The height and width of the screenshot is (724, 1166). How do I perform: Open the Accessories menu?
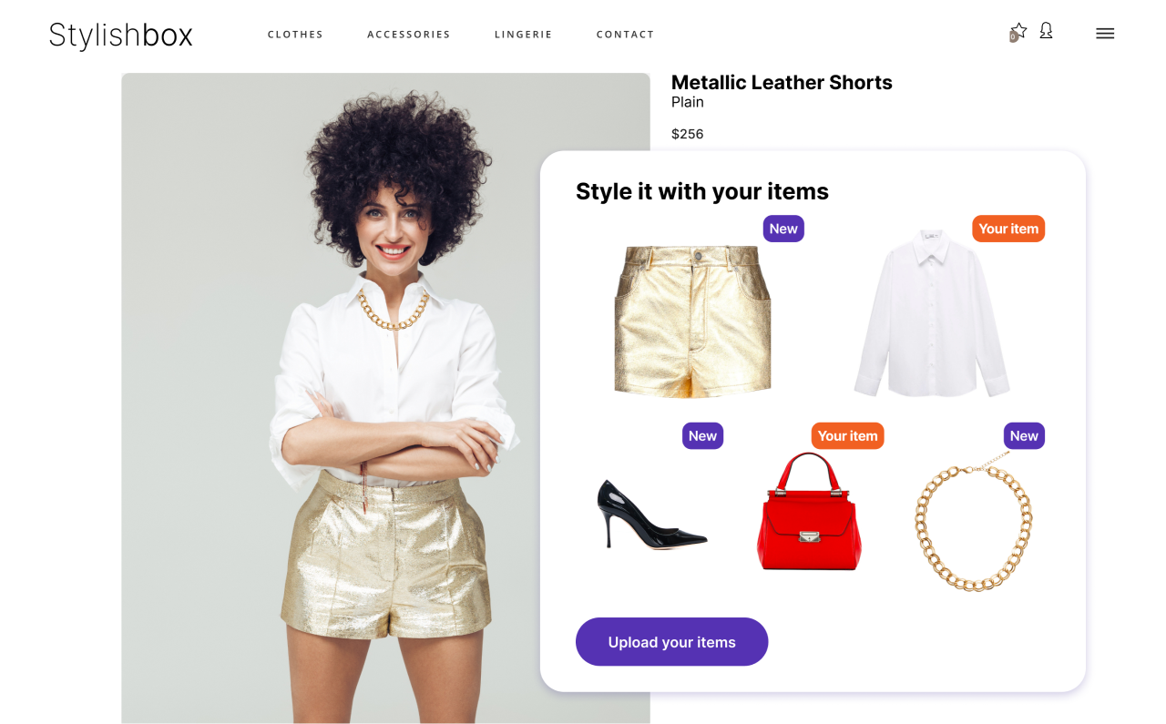pyautogui.click(x=409, y=35)
